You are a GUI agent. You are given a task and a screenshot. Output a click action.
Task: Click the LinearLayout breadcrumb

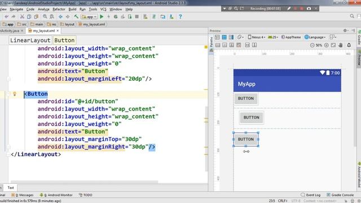point(30,40)
